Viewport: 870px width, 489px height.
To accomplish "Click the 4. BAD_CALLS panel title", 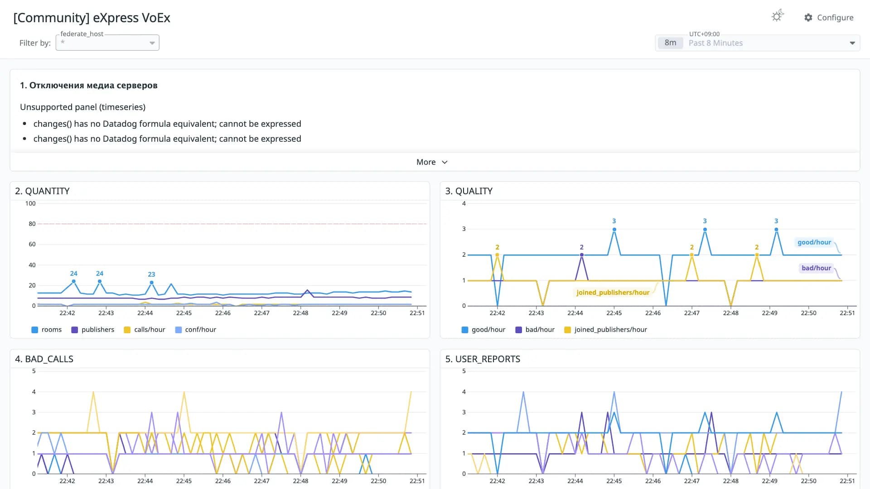I will tap(44, 359).
